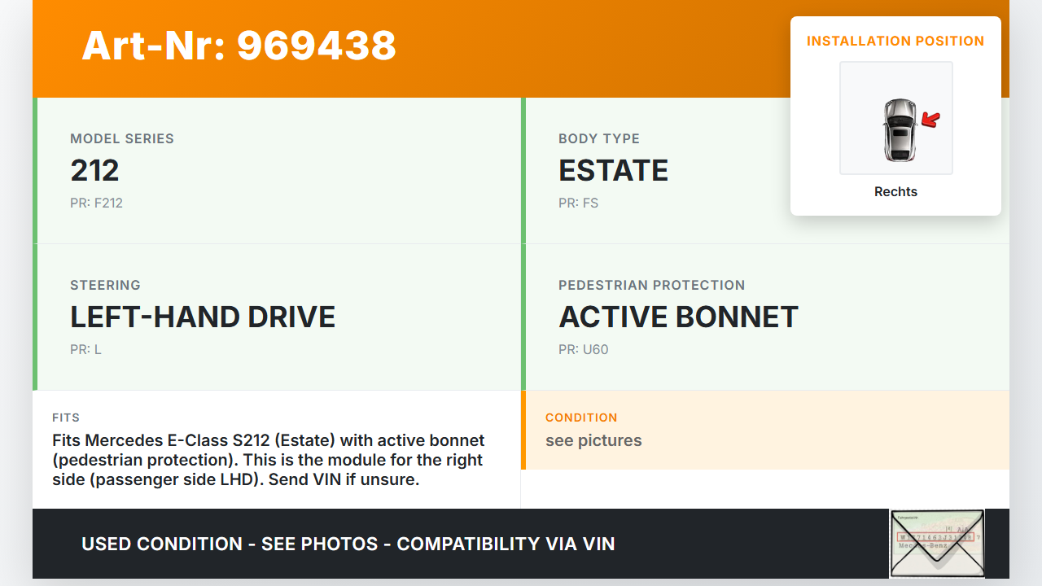This screenshot has width=1042, height=586.
Task: Click the PR: U60 code
Action: click(x=583, y=350)
